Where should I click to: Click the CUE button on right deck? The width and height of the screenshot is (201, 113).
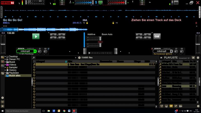pyautogui.click(x=157, y=36)
